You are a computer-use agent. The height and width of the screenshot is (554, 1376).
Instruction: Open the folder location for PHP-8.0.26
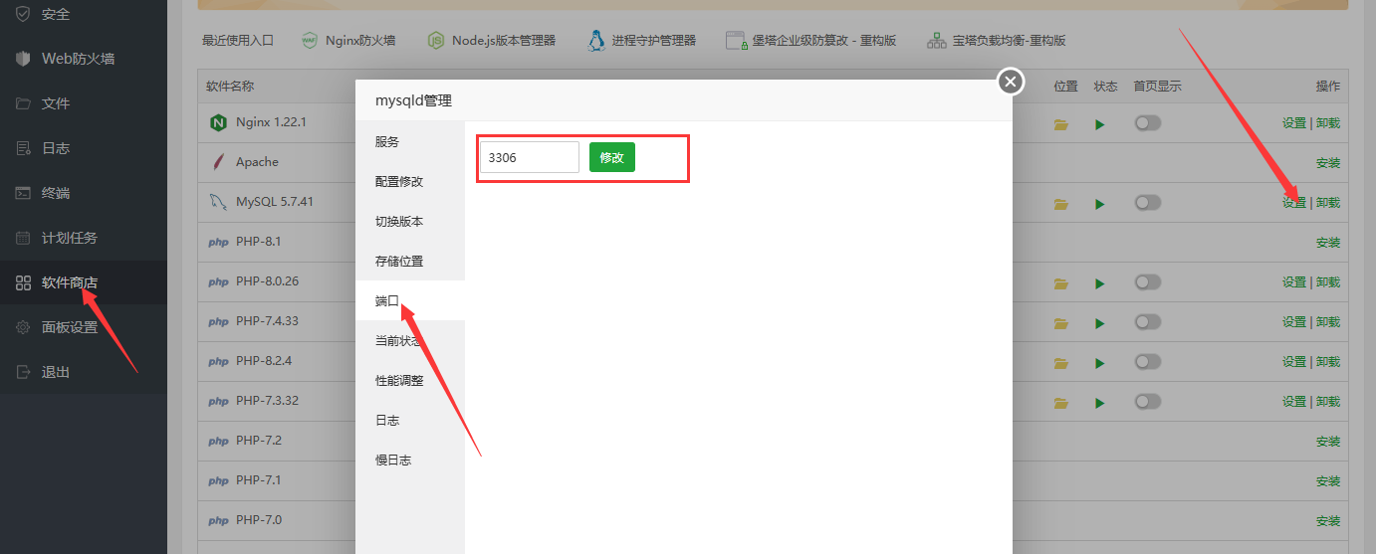pos(1061,283)
